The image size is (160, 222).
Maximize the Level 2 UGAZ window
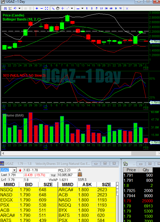pos(105,163)
